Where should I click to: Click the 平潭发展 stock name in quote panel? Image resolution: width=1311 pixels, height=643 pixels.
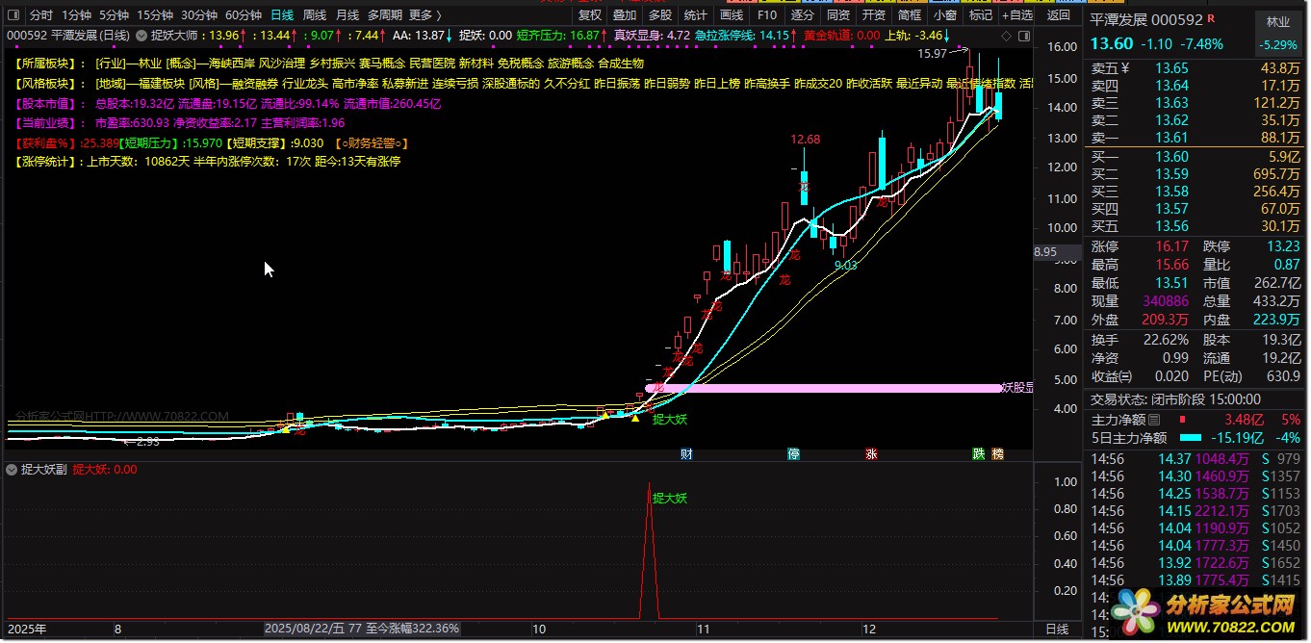pos(1118,20)
